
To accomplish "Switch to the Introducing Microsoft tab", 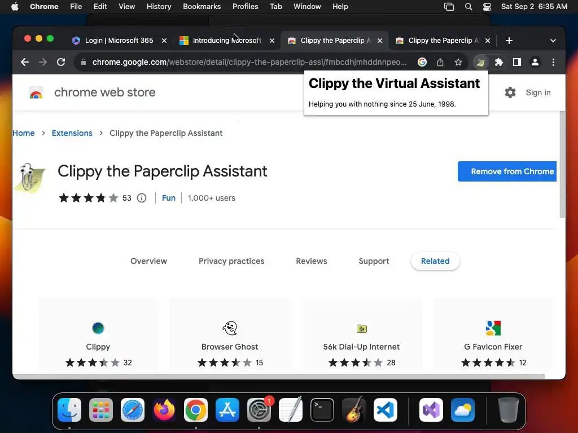I will tap(227, 41).
